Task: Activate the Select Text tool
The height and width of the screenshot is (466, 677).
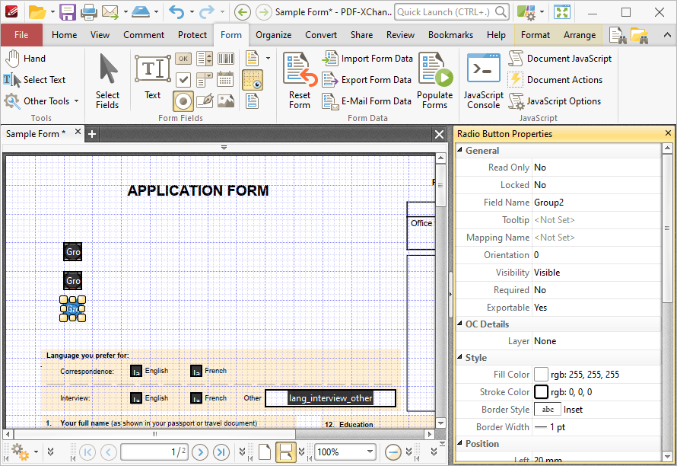Action: 34,79
